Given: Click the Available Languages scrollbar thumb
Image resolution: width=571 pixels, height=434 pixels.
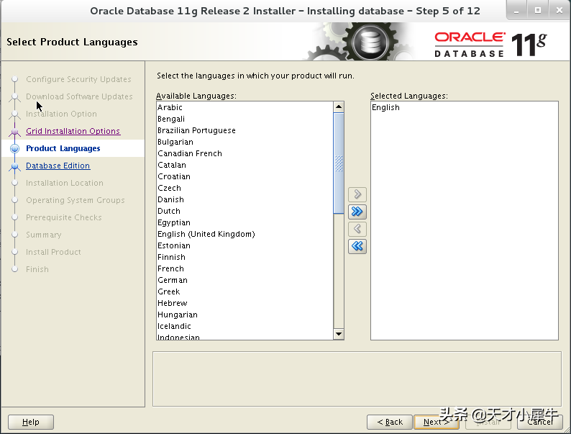Looking at the screenshot, I should click(x=339, y=163).
